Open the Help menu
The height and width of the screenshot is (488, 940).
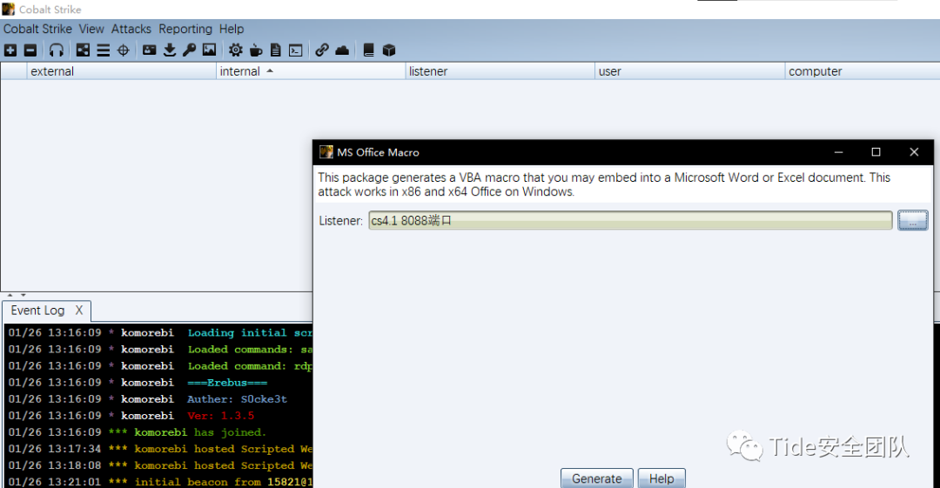coord(232,29)
